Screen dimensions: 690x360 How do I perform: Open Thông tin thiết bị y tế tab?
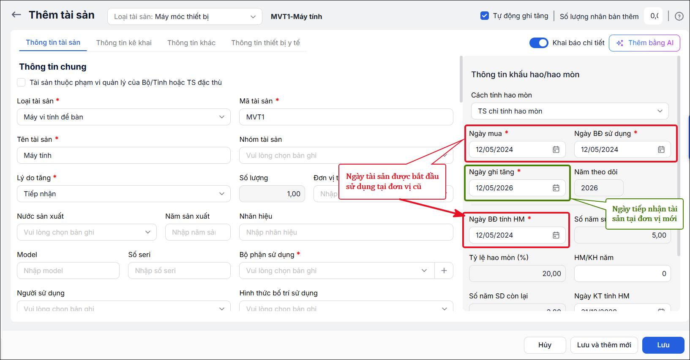tap(265, 43)
